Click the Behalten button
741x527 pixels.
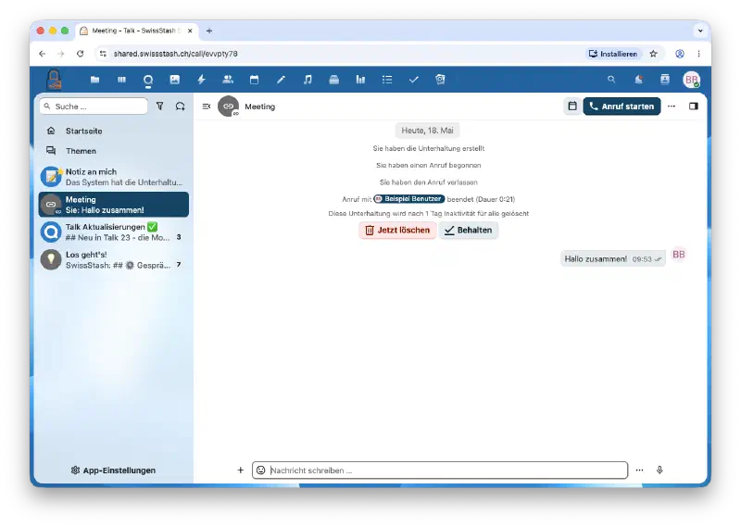(x=469, y=231)
